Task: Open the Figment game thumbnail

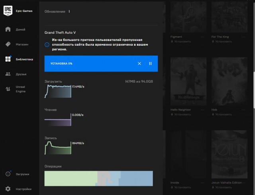Action: [x=188, y=16]
